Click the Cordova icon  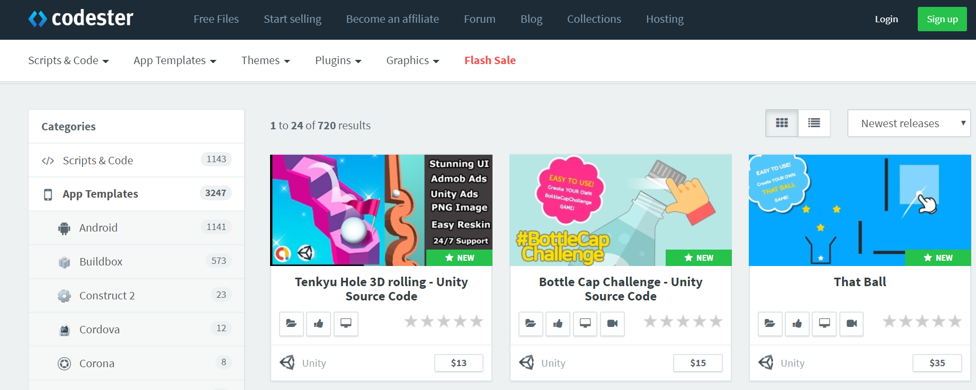click(64, 330)
